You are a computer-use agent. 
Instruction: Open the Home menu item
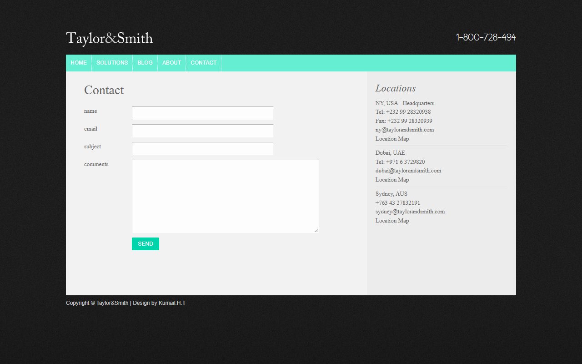pos(79,63)
